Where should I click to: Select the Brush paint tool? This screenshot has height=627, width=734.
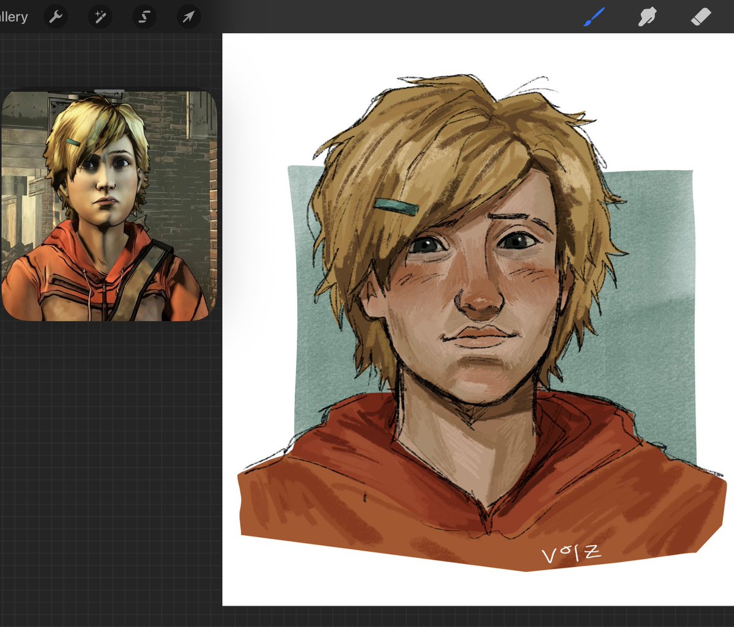593,17
